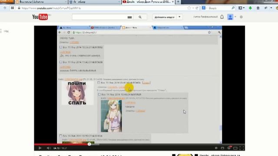Viewport: 278px width, 156px height.
Task: Play the video
Action: coord(40,148)
